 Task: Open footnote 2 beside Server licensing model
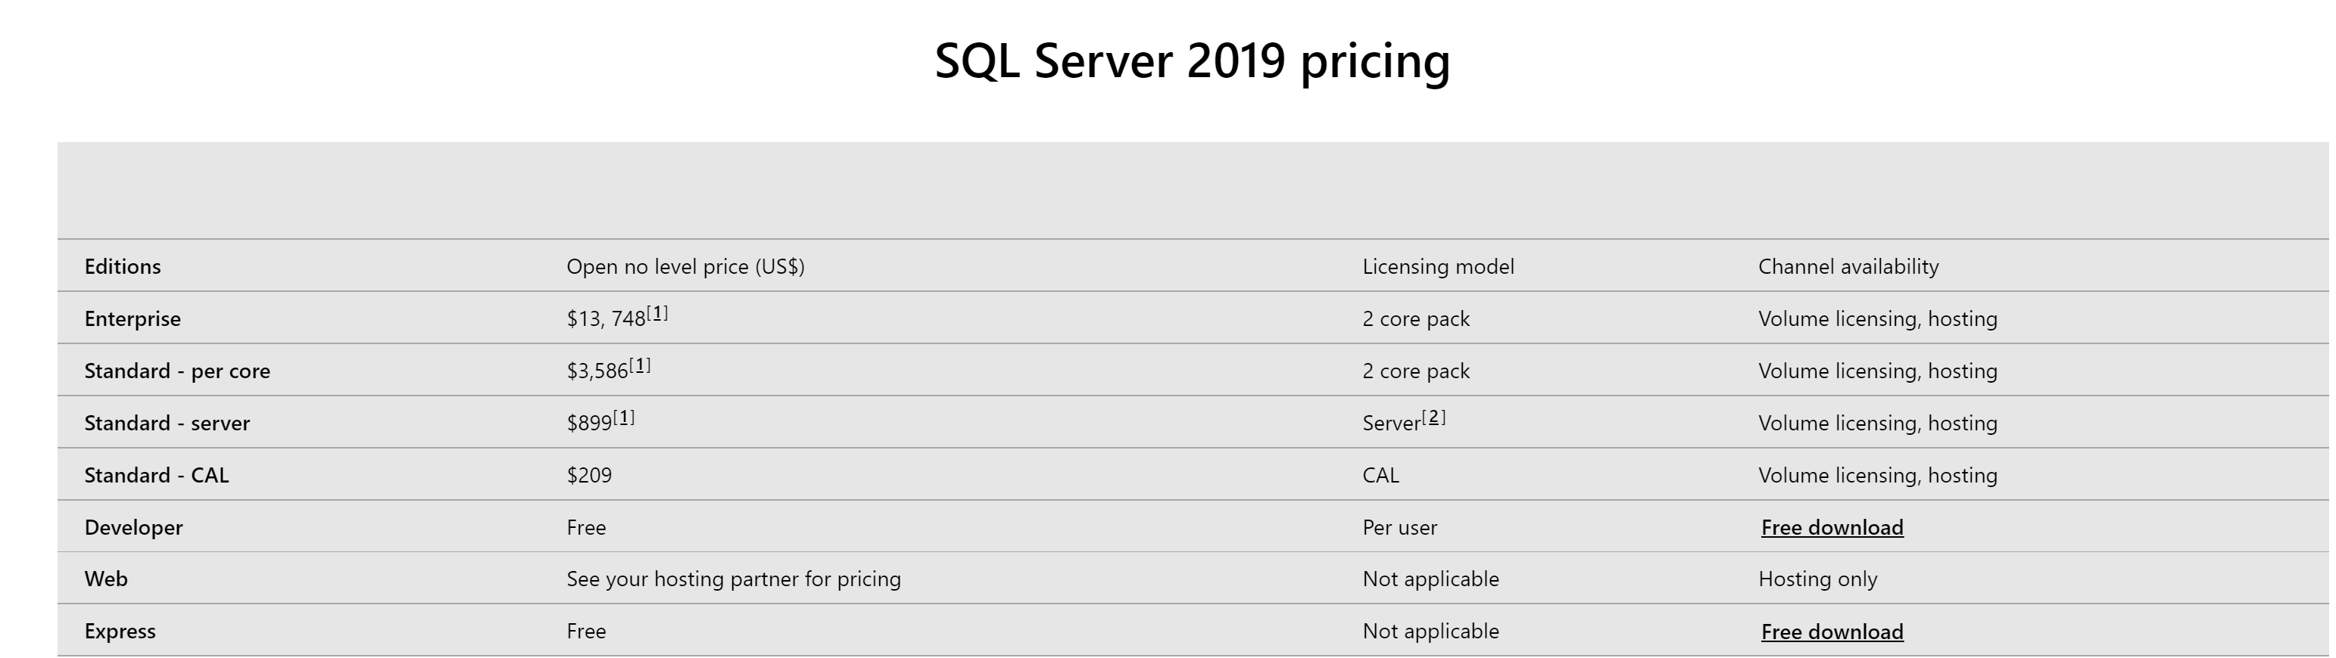pos(1433,417)
